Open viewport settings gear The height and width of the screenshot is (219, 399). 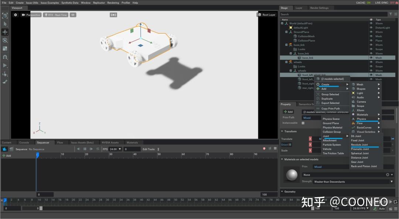(16, 15)
